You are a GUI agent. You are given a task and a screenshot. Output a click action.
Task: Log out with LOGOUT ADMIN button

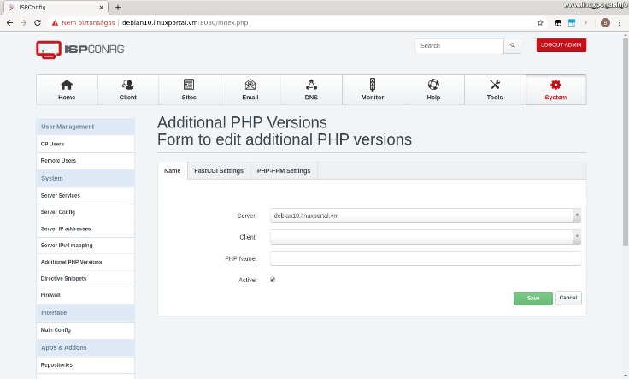[x=561, y=45]
